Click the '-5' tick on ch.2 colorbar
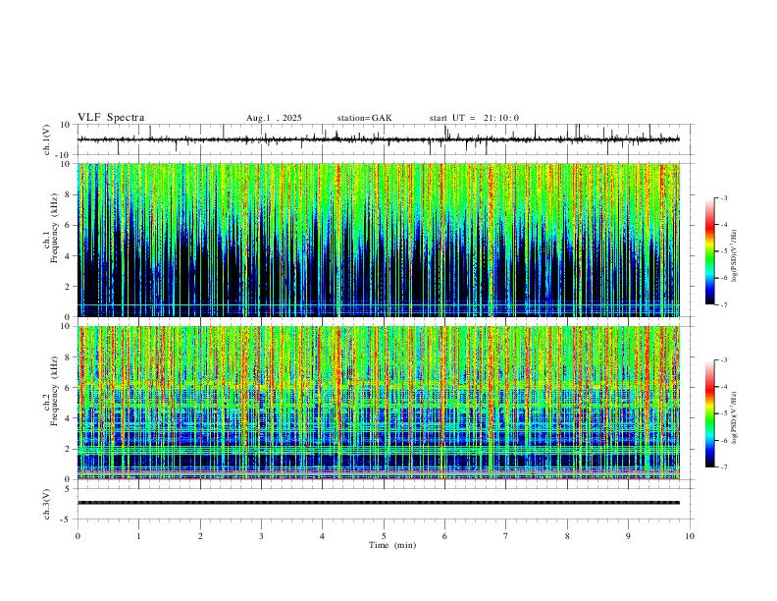Image resolution: width=777 pixels, height=601 pixels. tap(723, 413)
